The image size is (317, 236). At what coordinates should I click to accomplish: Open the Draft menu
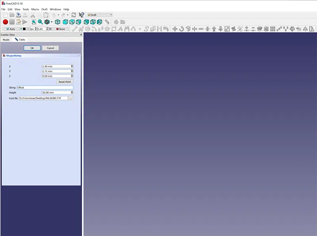click(44, 9)
